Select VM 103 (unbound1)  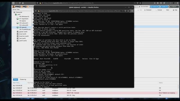(24, 23)
